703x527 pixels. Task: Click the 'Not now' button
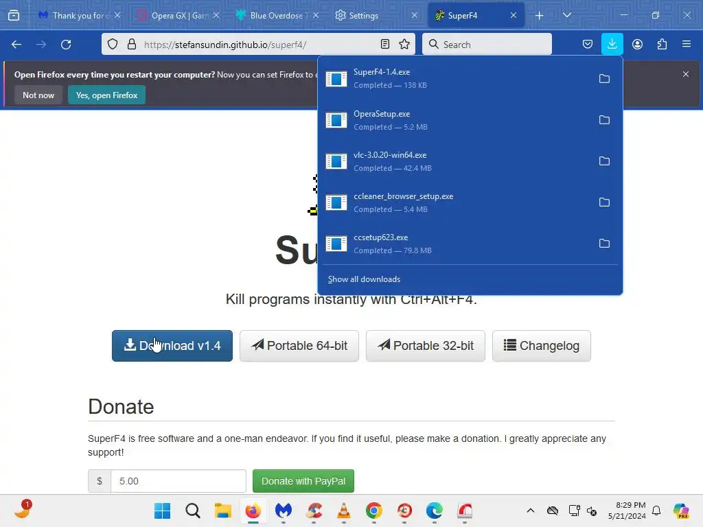38,95
